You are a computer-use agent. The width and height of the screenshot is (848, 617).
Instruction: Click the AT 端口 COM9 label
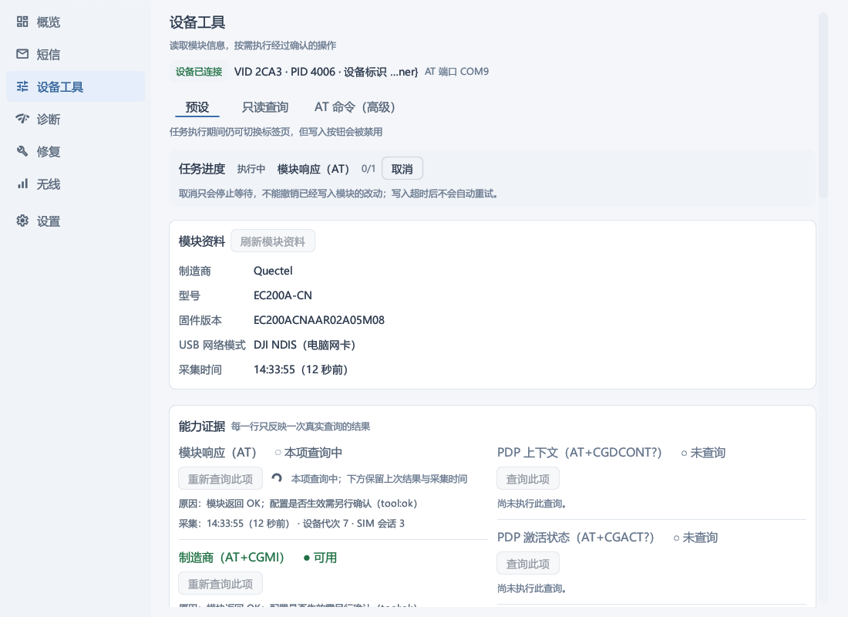tap(456, 72)
